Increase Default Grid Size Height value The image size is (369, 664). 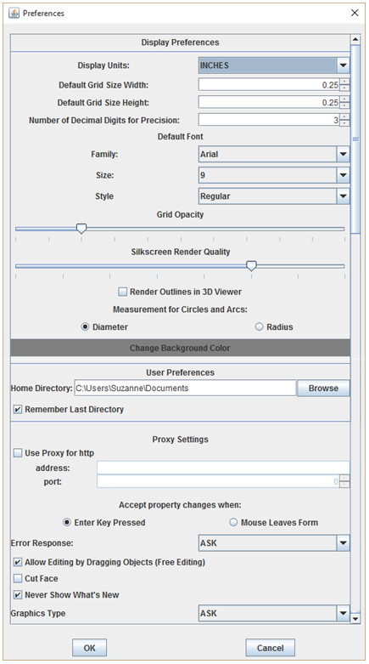tap(345, 99)
